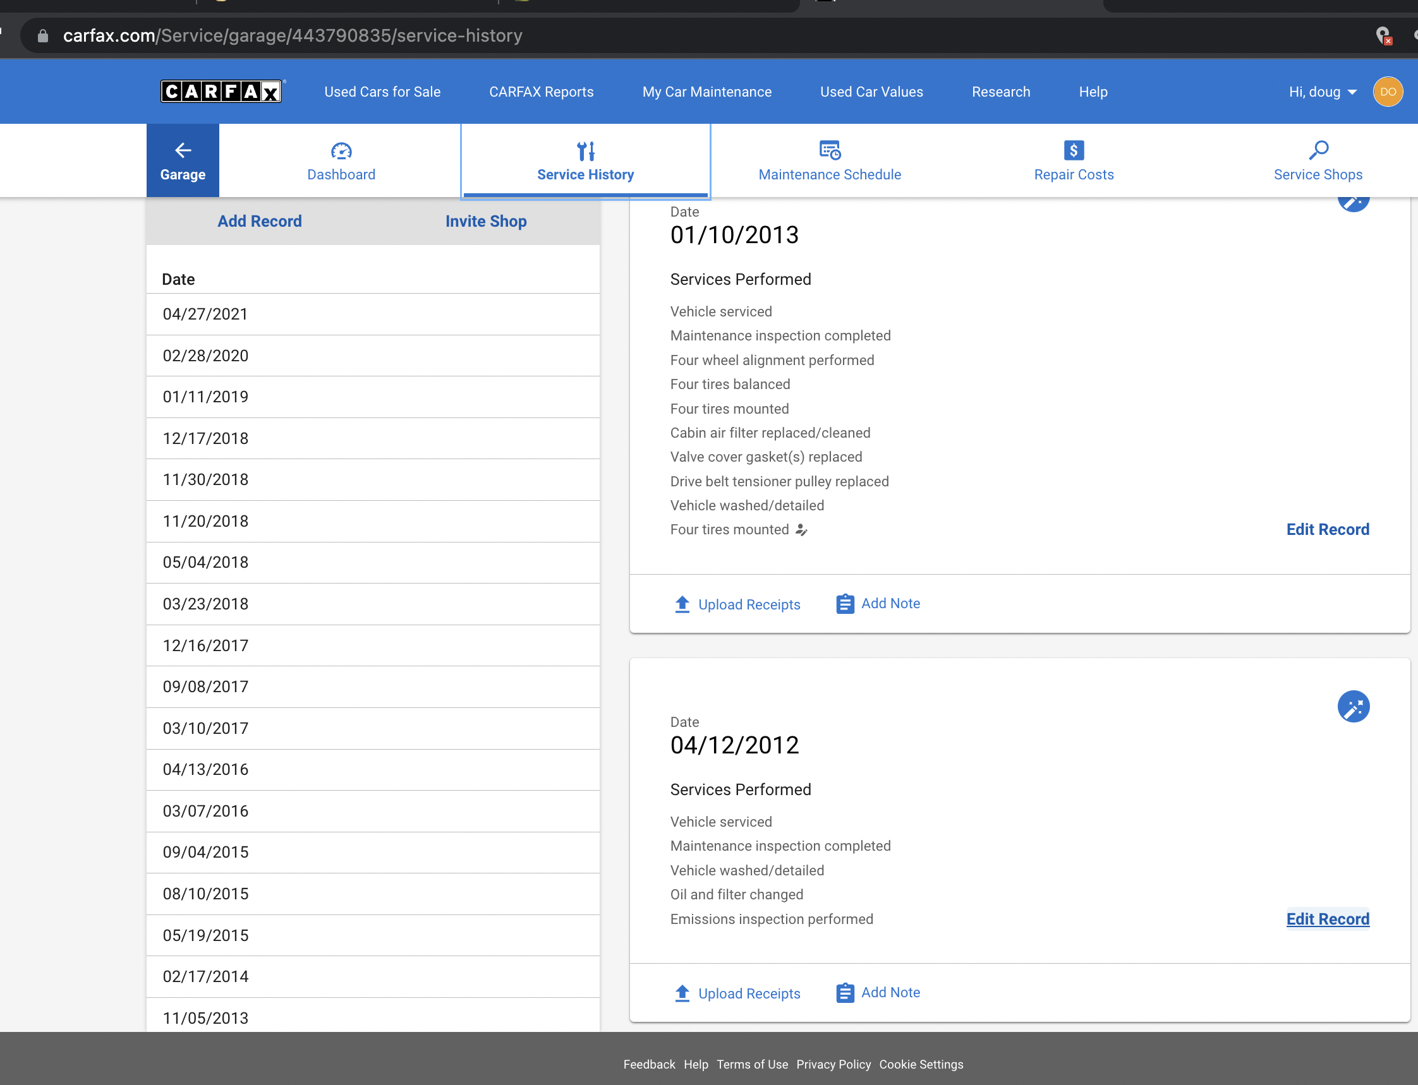Select the 12/17/2018 date row
The width and height of the screenshot is (1418, 1085).
373,438
